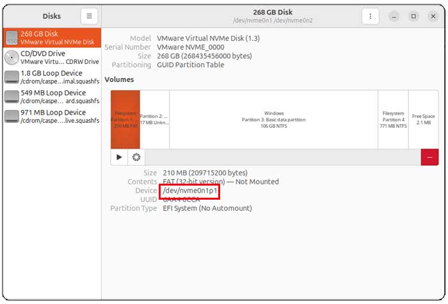Open the drive options three-dot menu
The image size is (448, 304).
(371, 16)
